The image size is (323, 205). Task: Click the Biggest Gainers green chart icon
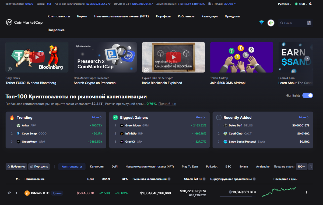(115, 118)
